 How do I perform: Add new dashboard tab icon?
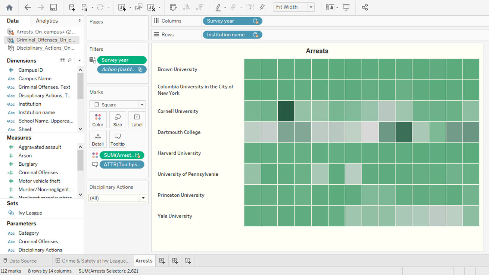175,261
